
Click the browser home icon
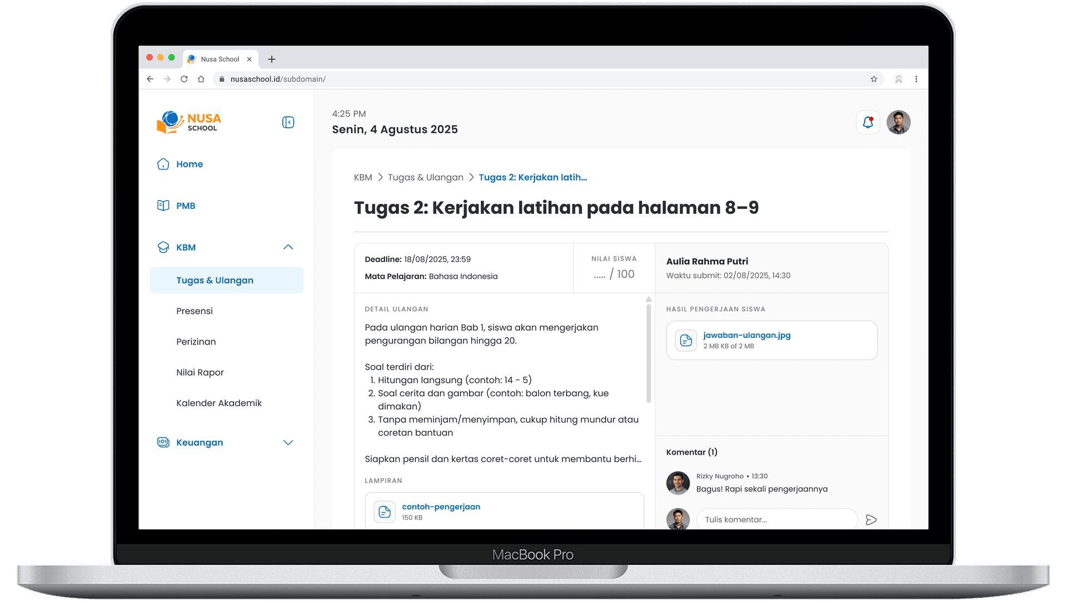(x=201, y=79)
